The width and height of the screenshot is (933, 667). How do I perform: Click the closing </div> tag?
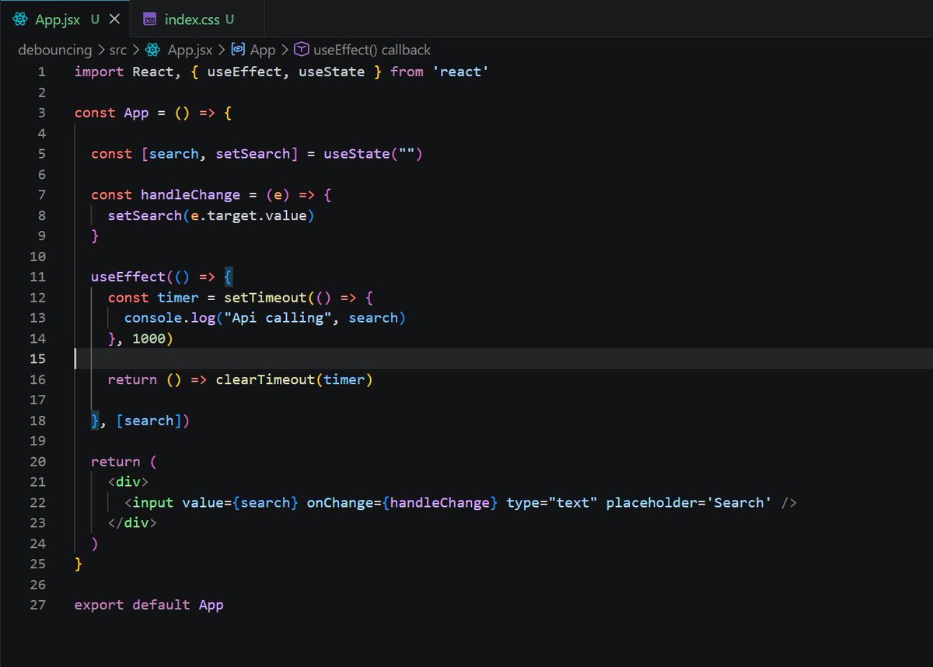132,523
